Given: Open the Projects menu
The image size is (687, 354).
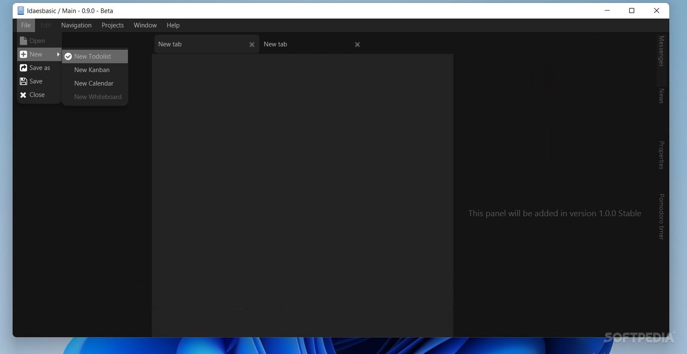Looking at the screenshot, I should [113, 25].
